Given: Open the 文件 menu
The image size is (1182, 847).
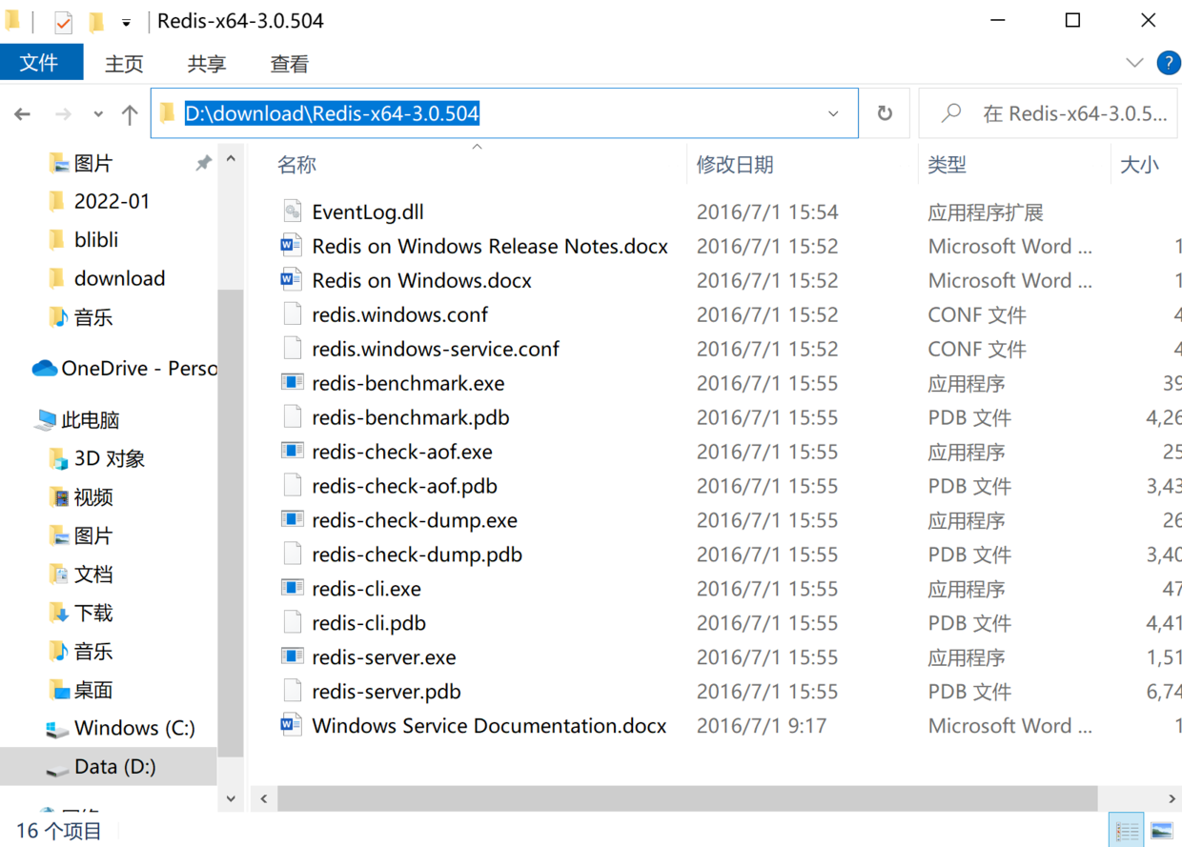Looking at the screenshot, I should (40, 63).
